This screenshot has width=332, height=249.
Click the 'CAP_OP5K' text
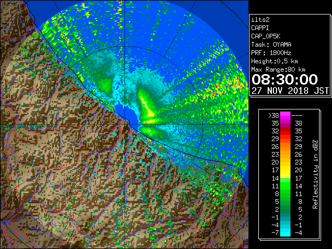(266, 36)
